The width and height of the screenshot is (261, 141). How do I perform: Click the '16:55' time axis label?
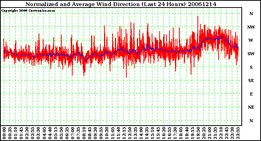coord(169,133)
